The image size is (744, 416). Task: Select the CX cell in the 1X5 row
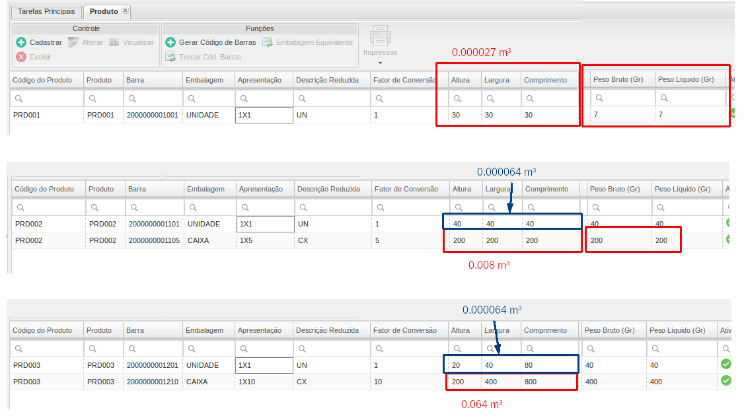click(x=332, y=240)
